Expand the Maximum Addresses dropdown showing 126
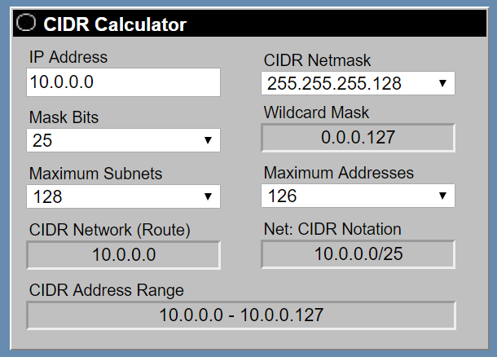497x357 pixels. pos(358,196)
